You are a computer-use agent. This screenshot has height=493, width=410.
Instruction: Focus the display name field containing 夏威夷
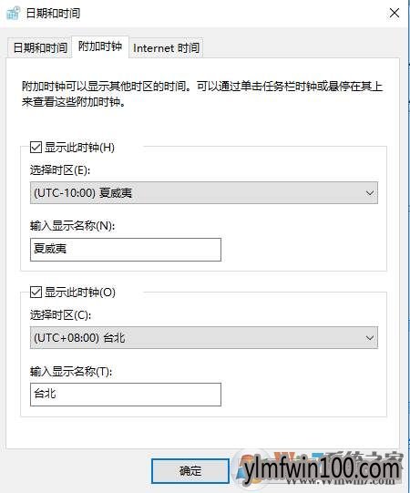point(126,250)
